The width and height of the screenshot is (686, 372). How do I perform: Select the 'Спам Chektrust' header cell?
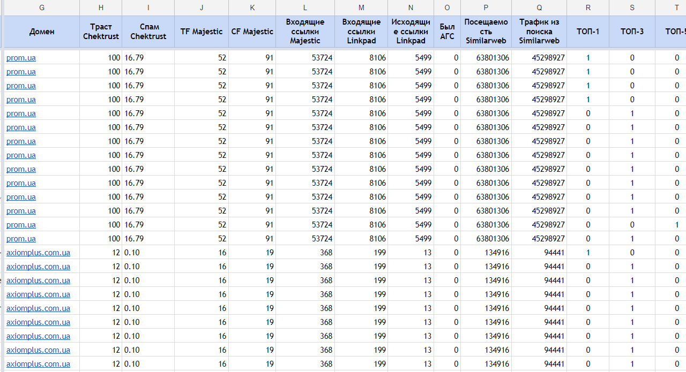point(148,32)
